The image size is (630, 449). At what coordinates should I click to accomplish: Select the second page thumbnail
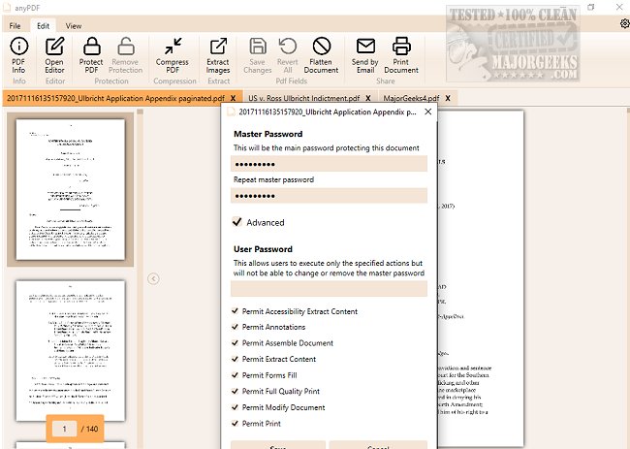click(70, 337)
